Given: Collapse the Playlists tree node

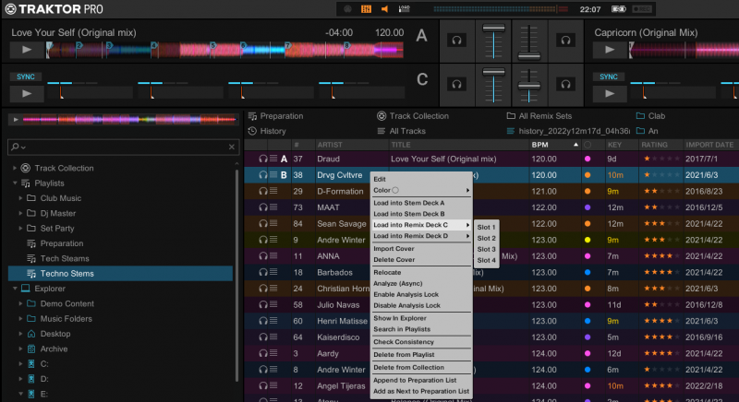Looking at the screenshot, I should [x=15, y=183].
